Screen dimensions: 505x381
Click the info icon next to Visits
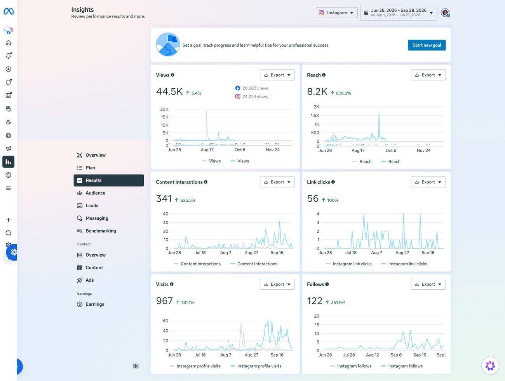(x=171, y=284)
